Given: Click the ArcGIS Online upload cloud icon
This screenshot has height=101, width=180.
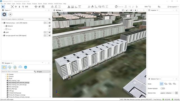Looking at the screenshot, I should pyautogui.click(x=10, y=67).
